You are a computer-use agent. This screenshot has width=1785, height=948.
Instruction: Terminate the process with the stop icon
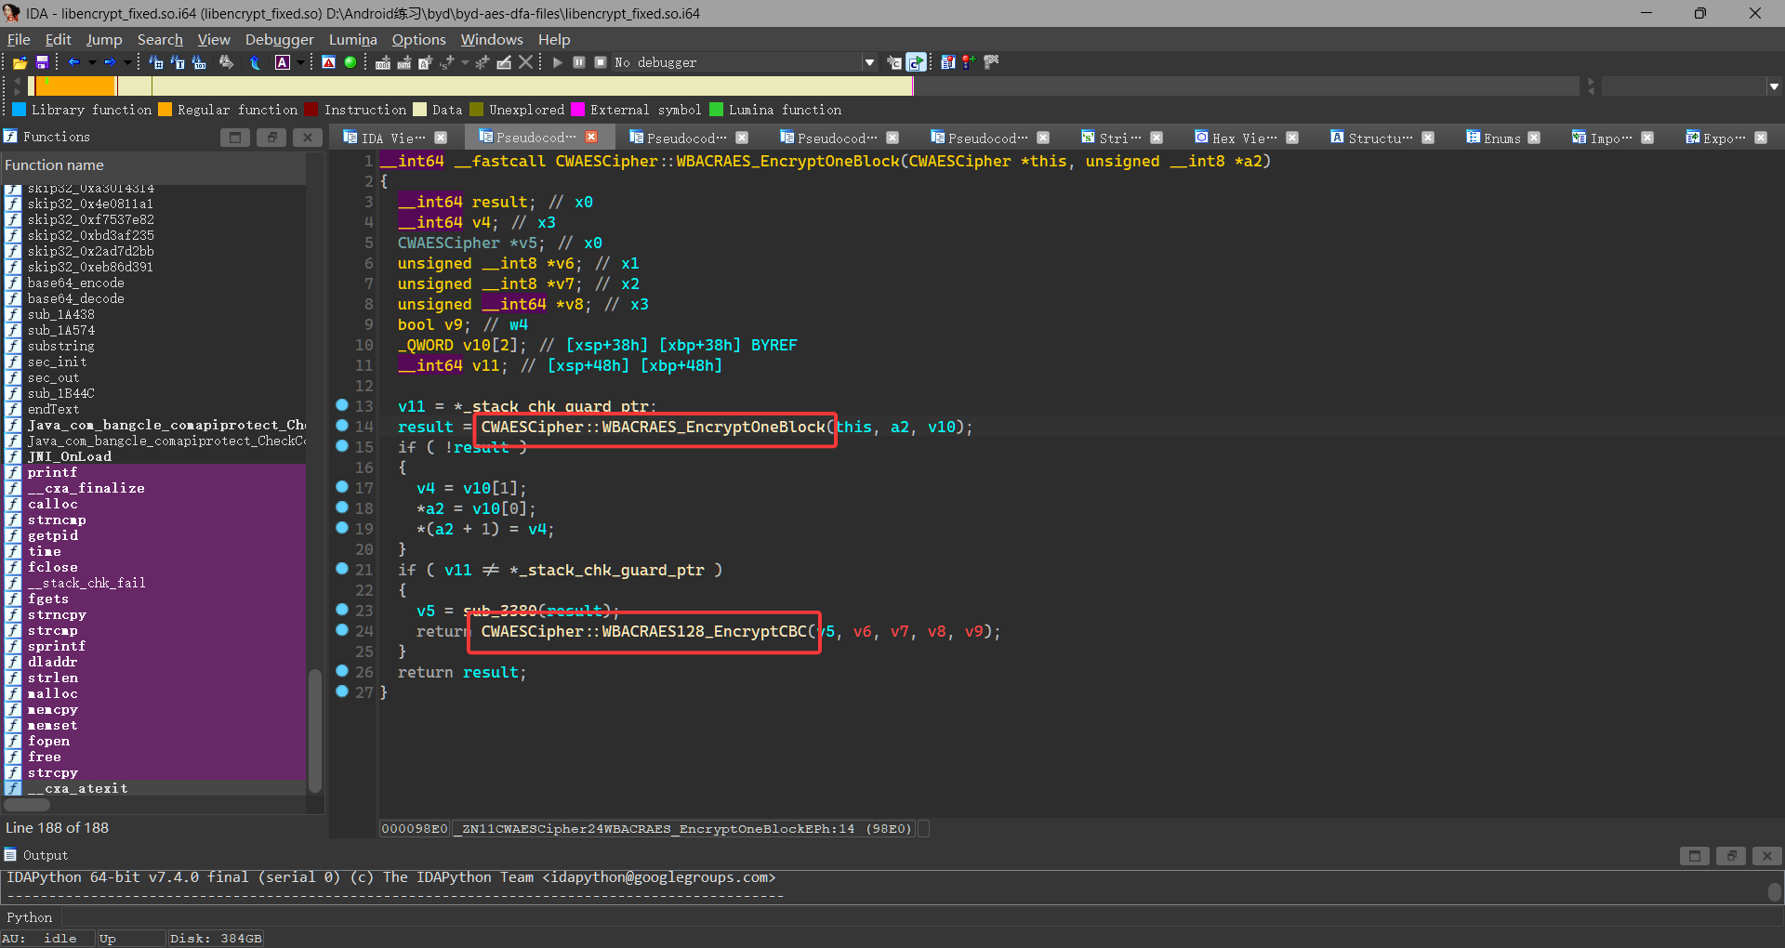pos(600,62)
